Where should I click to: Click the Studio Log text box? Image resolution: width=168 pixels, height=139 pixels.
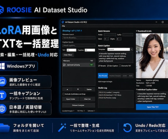116,99
